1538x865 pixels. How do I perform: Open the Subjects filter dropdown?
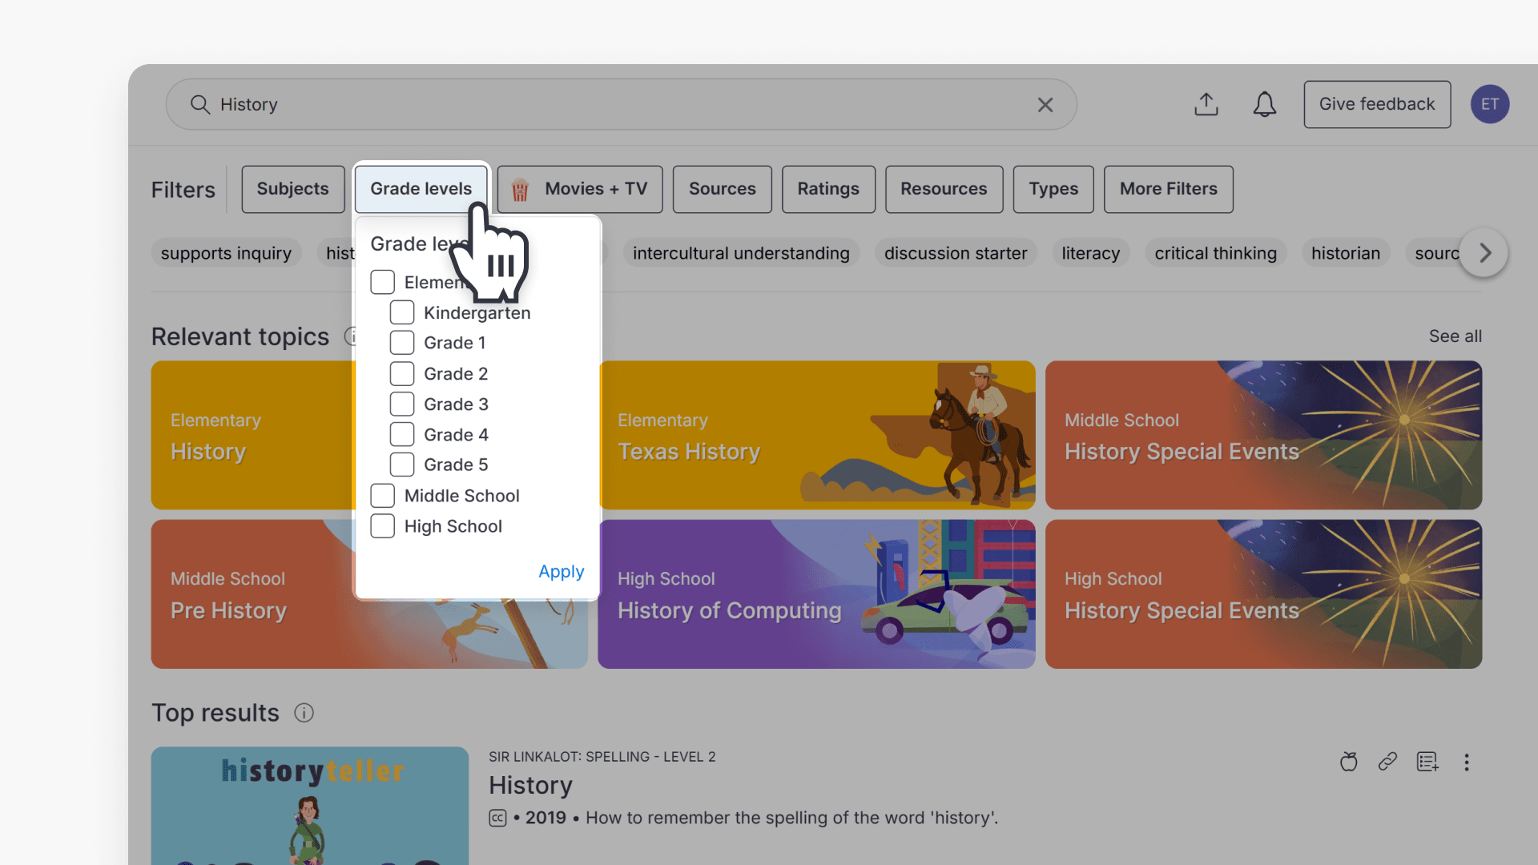click(292, 189)
